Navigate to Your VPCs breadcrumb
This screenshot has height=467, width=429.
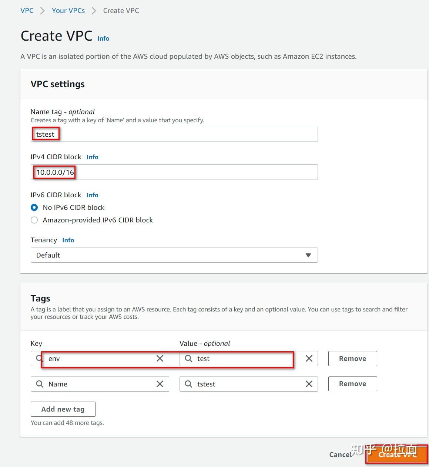[x=68, y=10]
